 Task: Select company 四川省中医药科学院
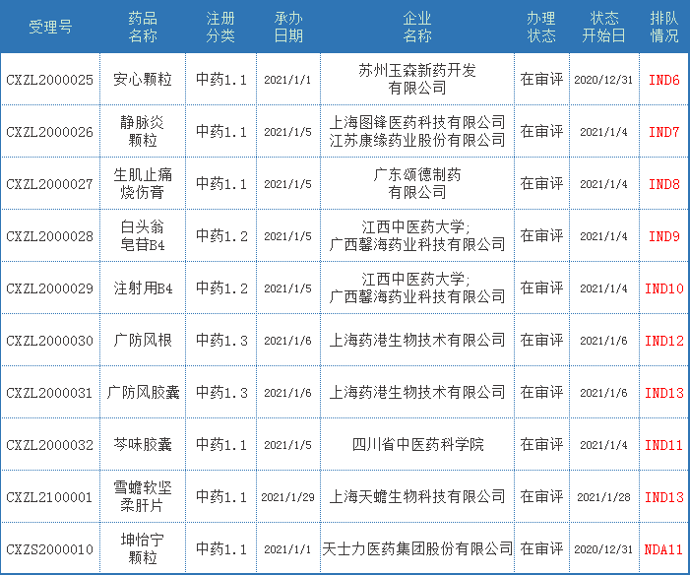coord(417,444)
